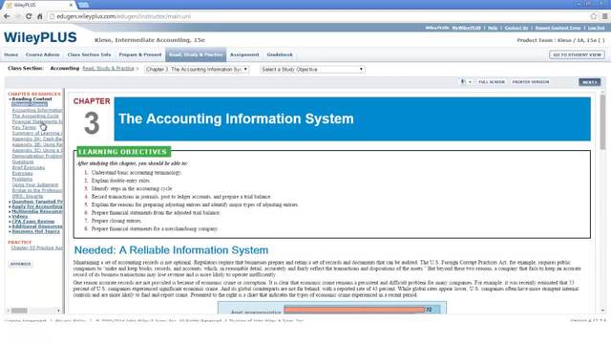Open the chapter selection dropdown
Screen dimensions: 611x344
pos(197,70)
